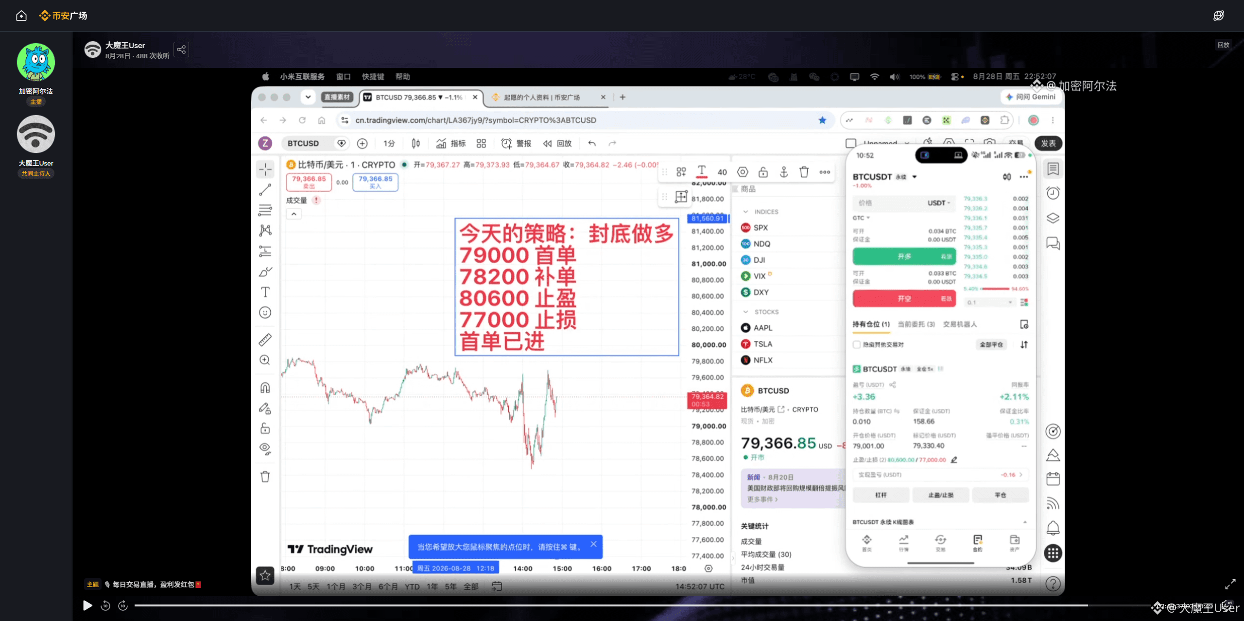This screenshot has width=1244, height=621.
Task: Open the help center question icon
Action: point(1053,583)
